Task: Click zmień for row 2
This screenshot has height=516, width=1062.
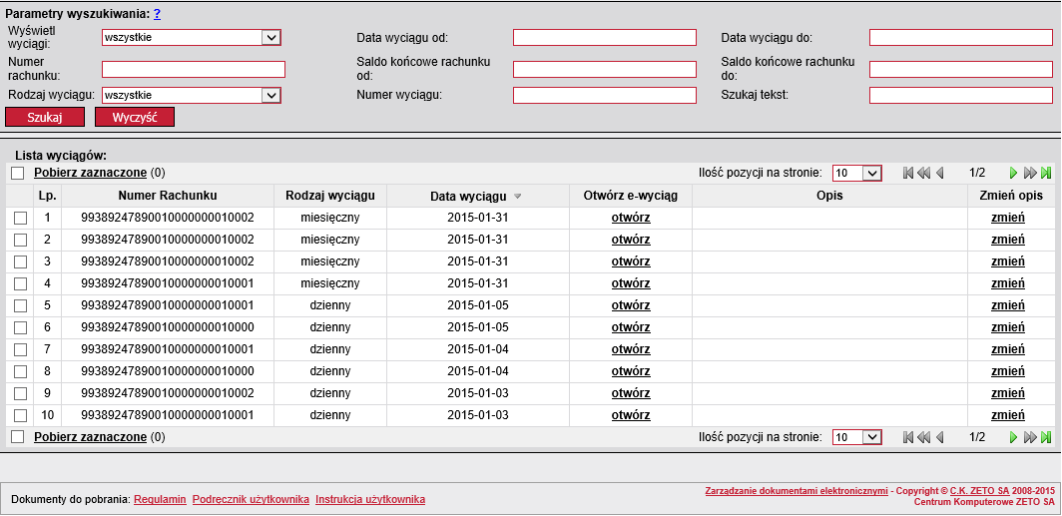Action: (1008, 240)
